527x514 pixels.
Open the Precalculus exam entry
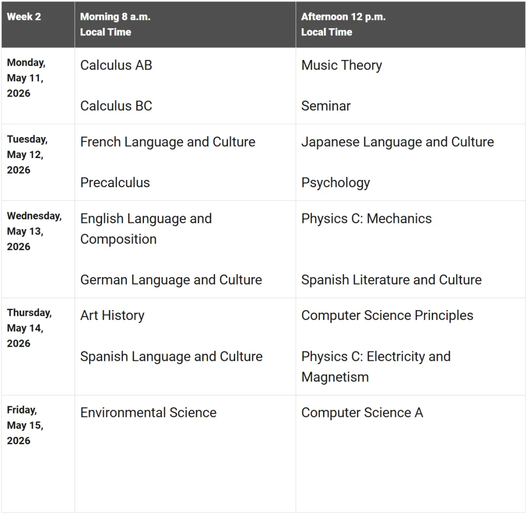115,182
